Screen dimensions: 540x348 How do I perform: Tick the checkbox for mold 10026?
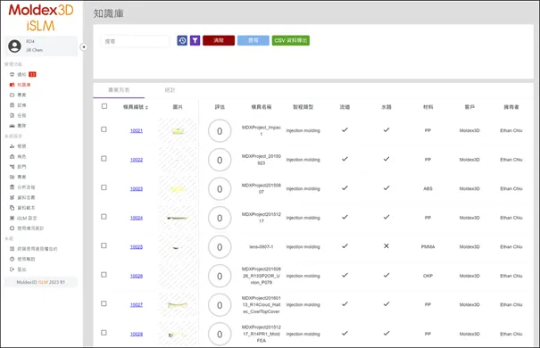click(104, 275)
